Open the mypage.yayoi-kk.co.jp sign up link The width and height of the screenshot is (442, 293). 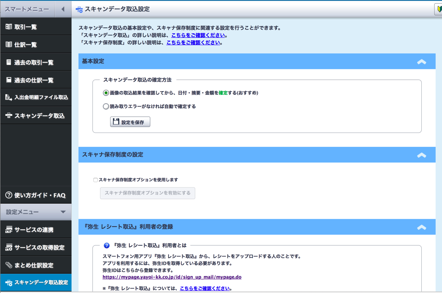click(x=172, y=277)
